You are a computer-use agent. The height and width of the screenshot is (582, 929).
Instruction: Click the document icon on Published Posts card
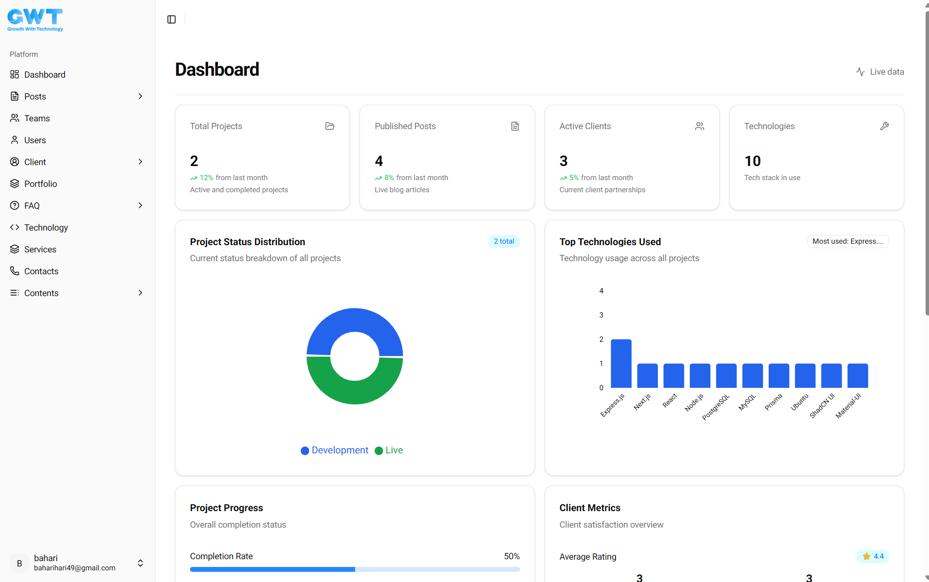(x=515, y=126)
